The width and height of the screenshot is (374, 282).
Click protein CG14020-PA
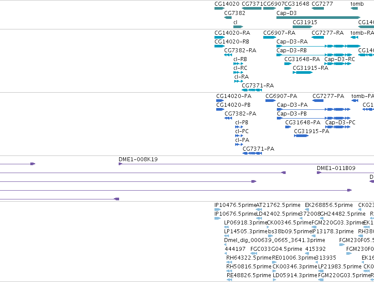click(220, 101)
